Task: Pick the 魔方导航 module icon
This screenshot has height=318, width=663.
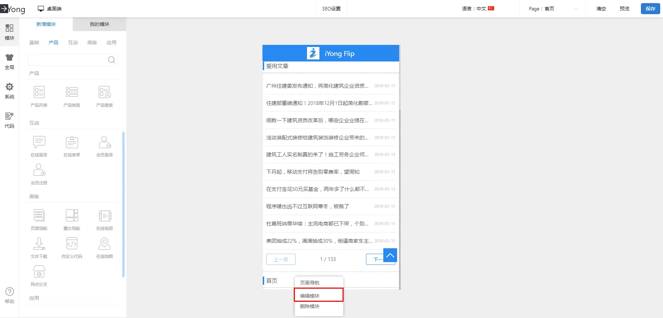Action: tap(72, 216)
